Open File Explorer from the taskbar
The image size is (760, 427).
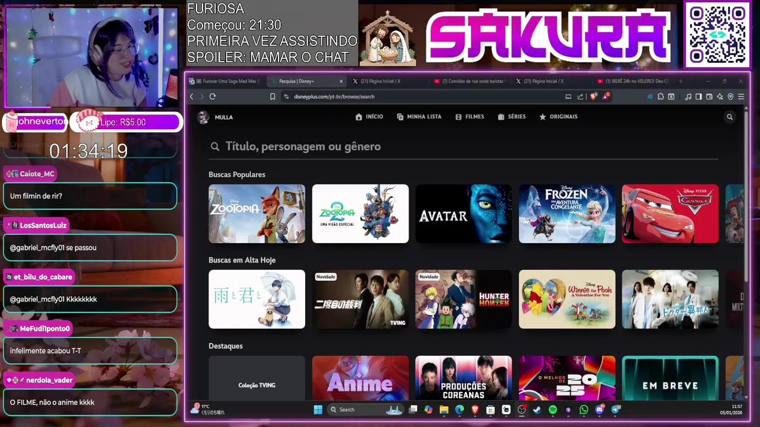pos(444,409)
